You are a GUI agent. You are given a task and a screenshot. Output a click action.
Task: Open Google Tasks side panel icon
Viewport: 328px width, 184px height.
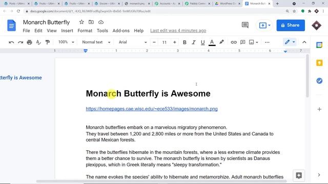click(x=319, y=81)
